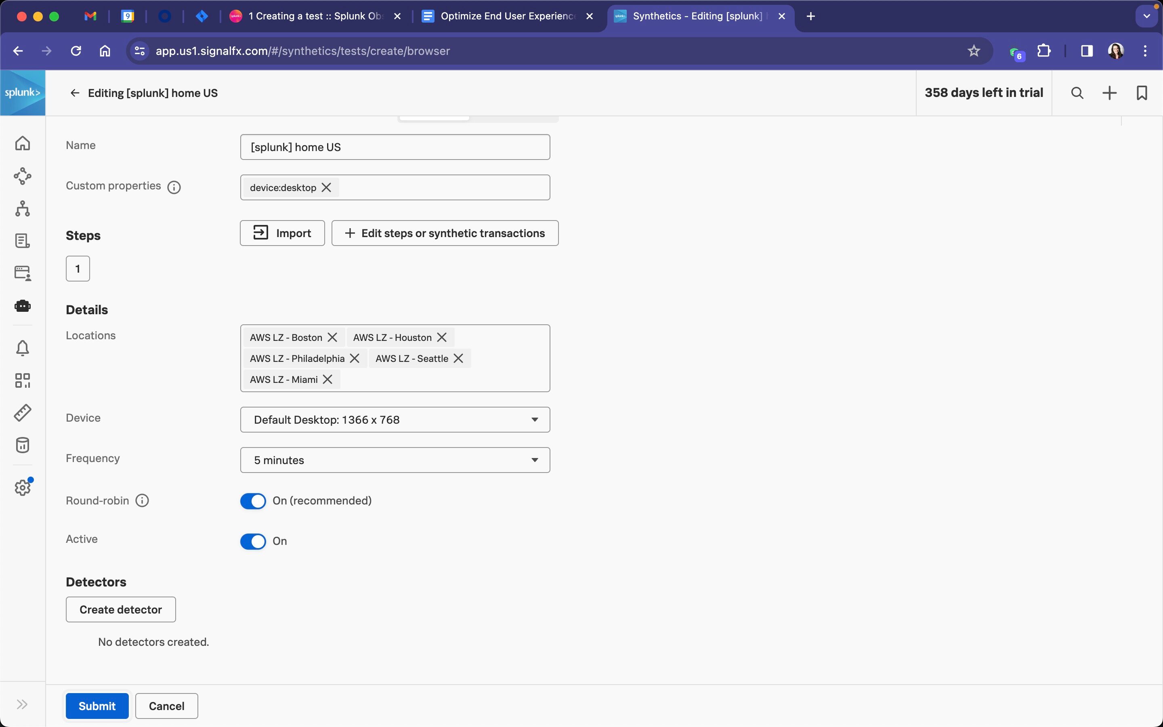Click the Name input field
This screenshot has width=1163, height=727.
click(395, 147)
